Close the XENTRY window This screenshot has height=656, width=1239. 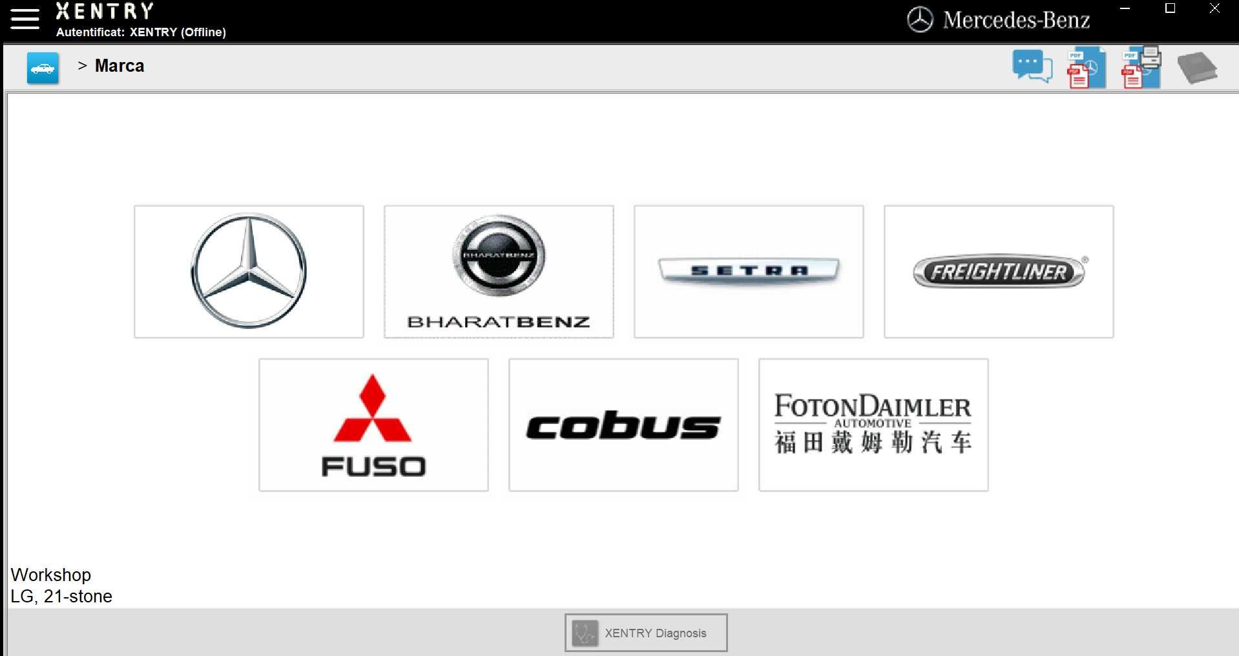[x=1214, y=8]
